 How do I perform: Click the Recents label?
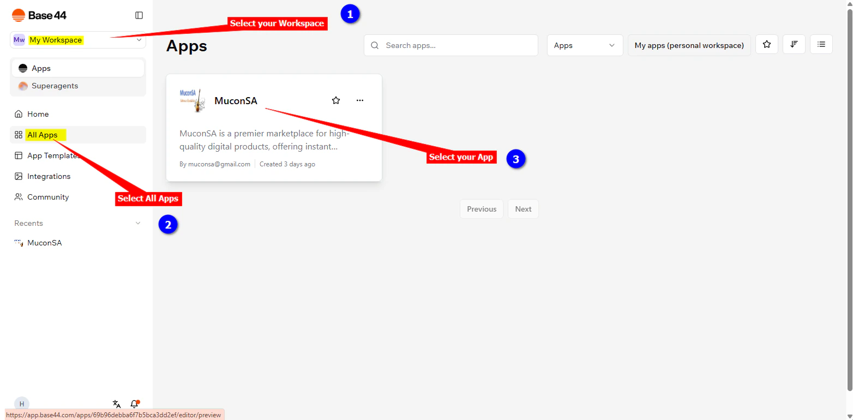(28, 223)
